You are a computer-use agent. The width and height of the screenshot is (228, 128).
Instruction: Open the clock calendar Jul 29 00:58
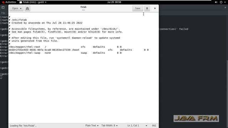(114, 2)
